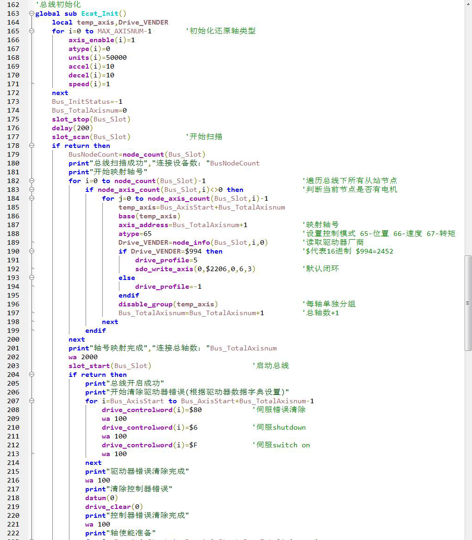Click the disable_group(temp_axis) statement
This screenshot has height=540, width=472.
168,304
